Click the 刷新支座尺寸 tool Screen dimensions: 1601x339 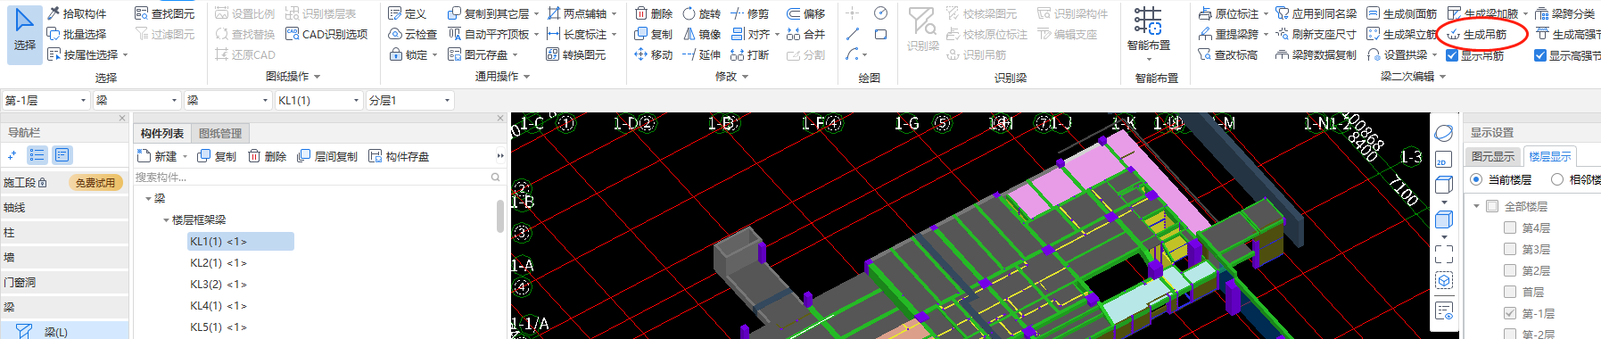1316,34
